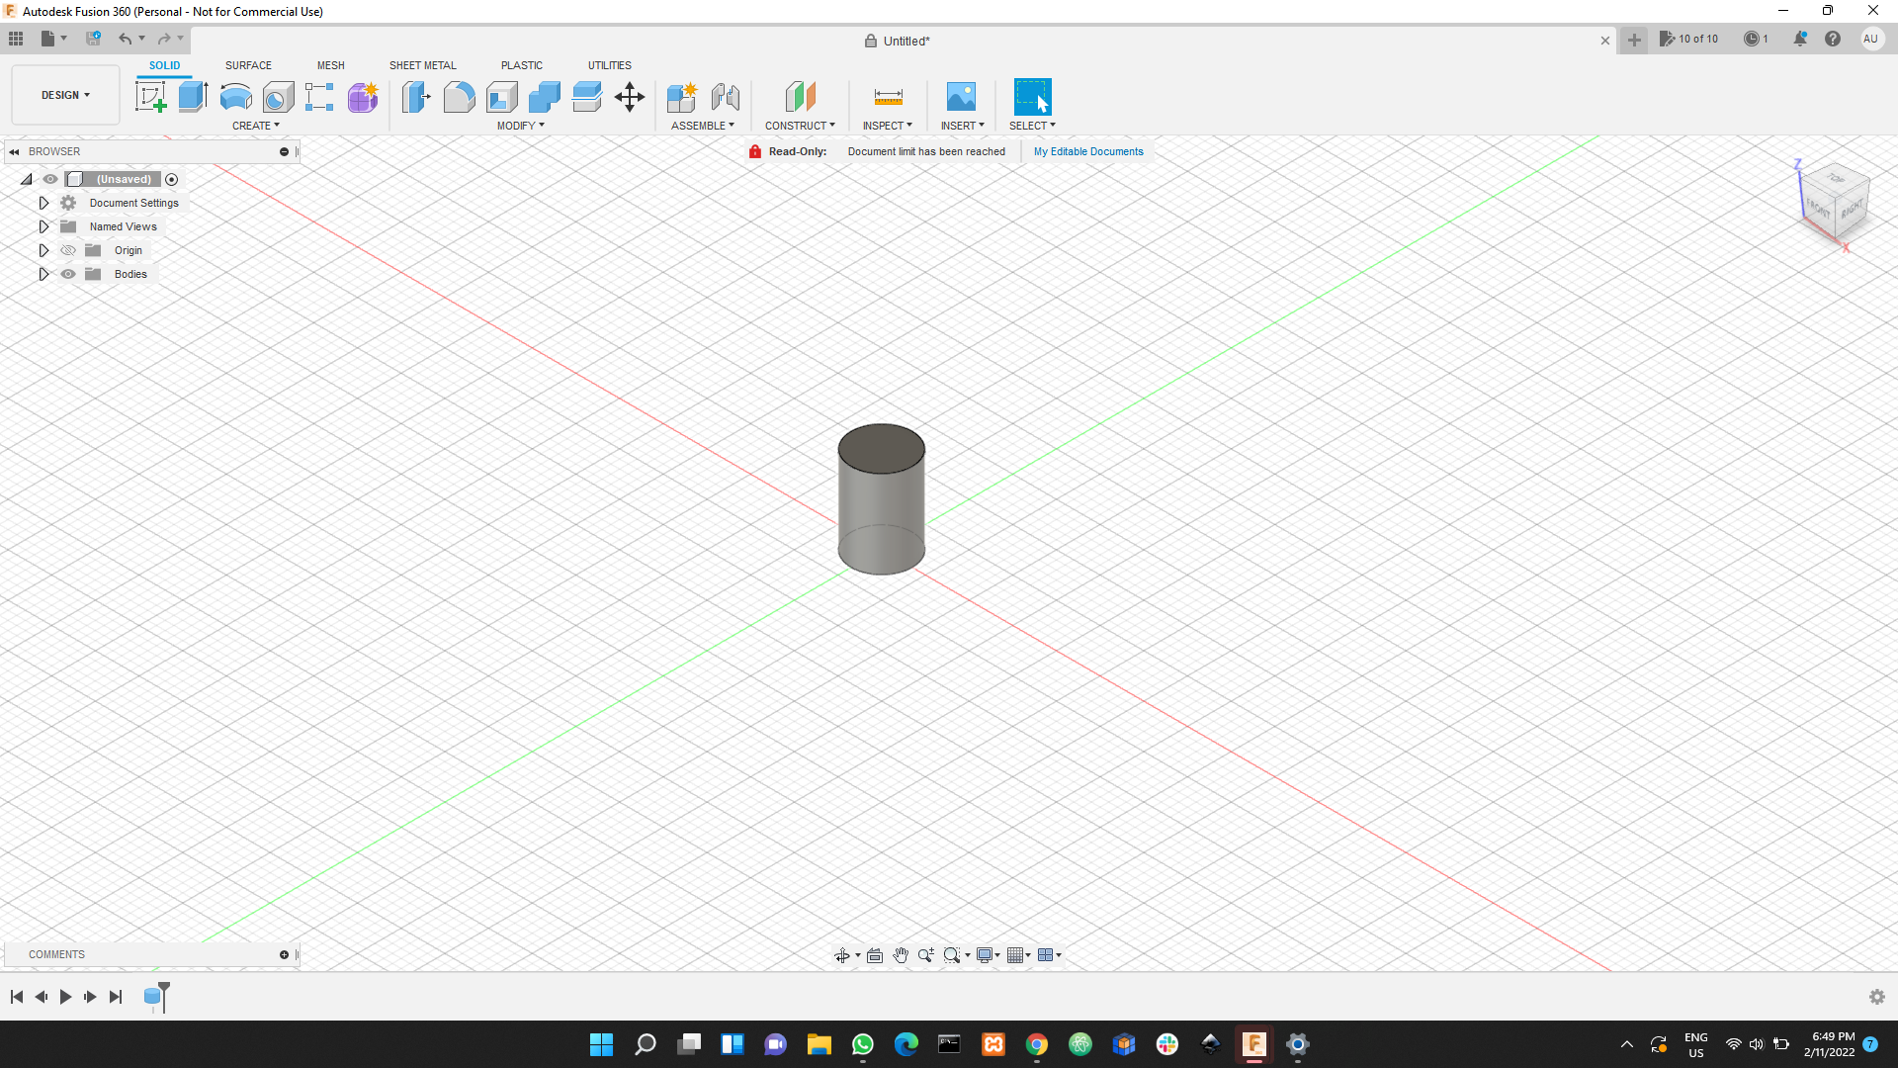The width and height of the screenshot is (1898, 1068).
Task: Hide the Bodies folder visibility
Action: [x=67, y=274]
